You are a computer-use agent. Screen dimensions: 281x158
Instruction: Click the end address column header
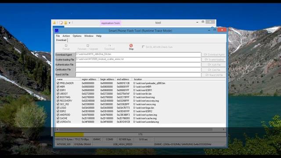pos(123,79)
